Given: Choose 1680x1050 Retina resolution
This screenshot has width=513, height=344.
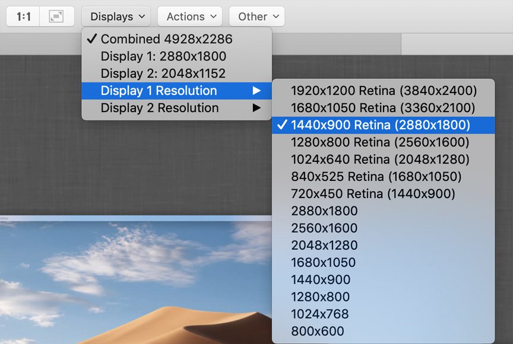Looking at the screenshot, I should click(x=383, y=107).
